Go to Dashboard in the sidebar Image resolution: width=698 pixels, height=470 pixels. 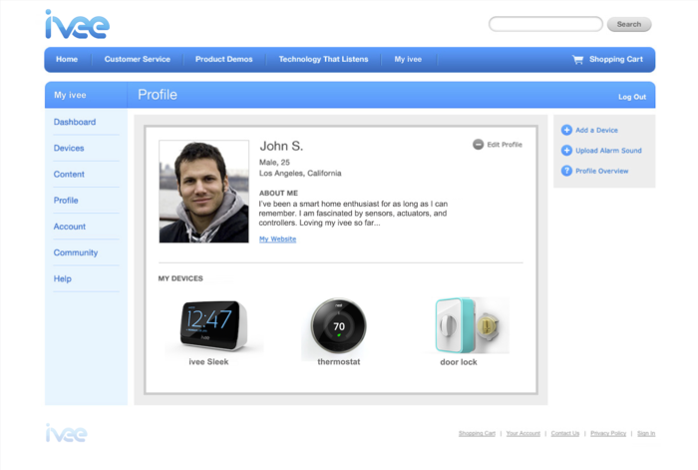(x=75, y=122)
